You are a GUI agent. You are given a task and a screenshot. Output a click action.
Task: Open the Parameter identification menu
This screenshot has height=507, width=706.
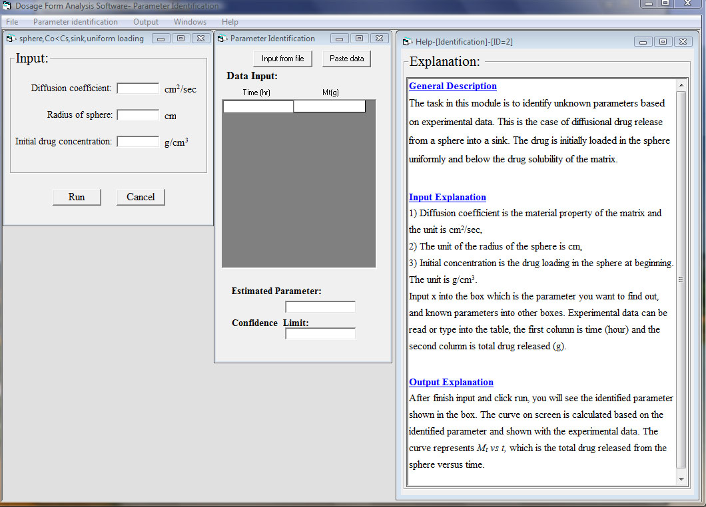point(75,22)
